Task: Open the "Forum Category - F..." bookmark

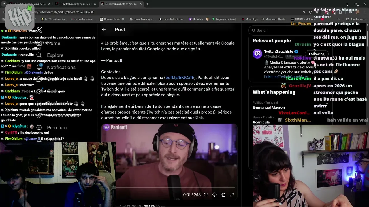Action: 142,19
